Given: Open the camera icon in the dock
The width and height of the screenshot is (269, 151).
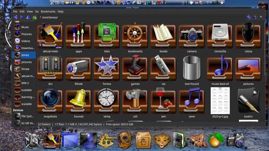Looking at the screenshot, I should (x=235, y=141).
